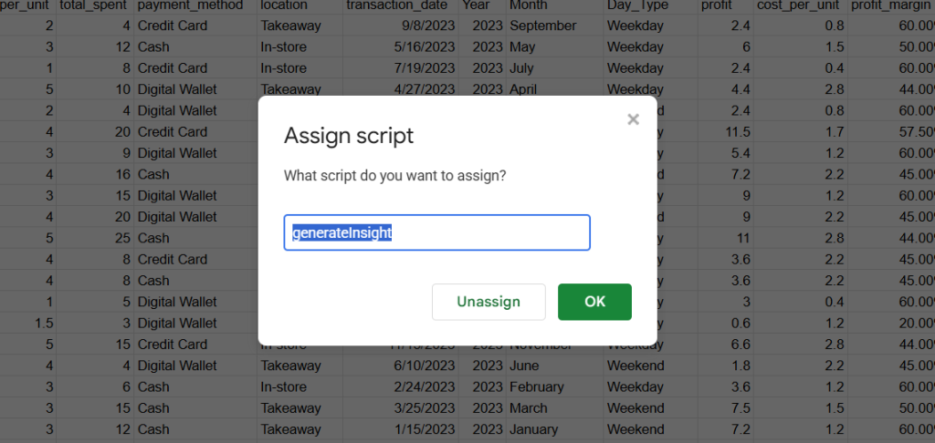Image resolution: width=935 pixels, height=443 pixels.
Task: Select the total_spent header cell
Action: [94, 5]
